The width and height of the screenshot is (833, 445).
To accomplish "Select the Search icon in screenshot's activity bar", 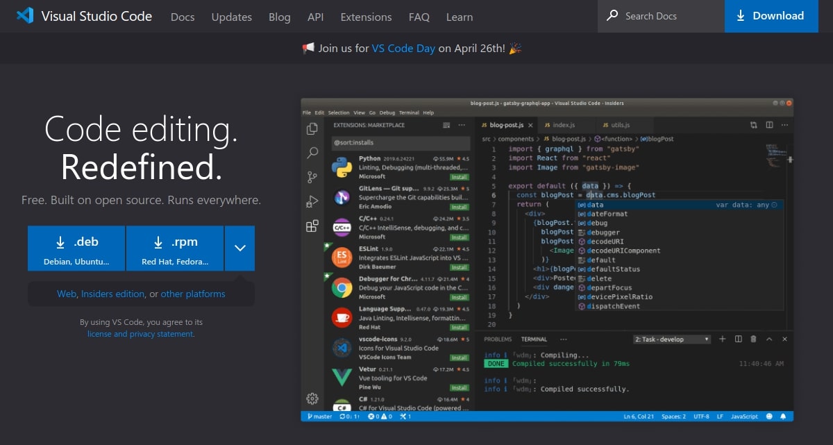I will 312,153.
